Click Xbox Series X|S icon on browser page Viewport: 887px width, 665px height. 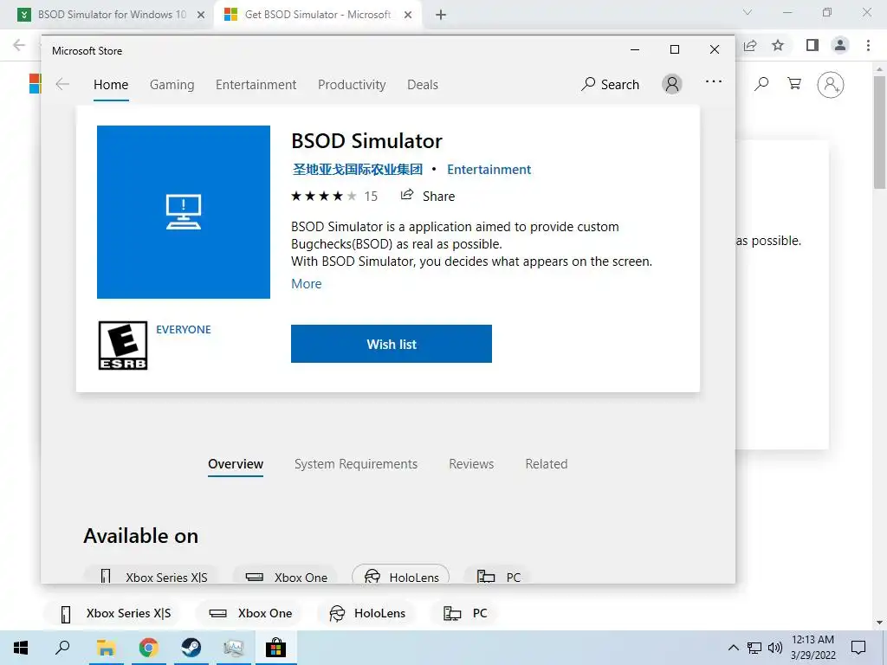[x=66, y=614]
